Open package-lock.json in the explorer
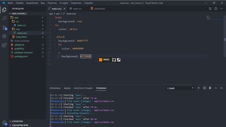226x127 pixels. (28, 53)
